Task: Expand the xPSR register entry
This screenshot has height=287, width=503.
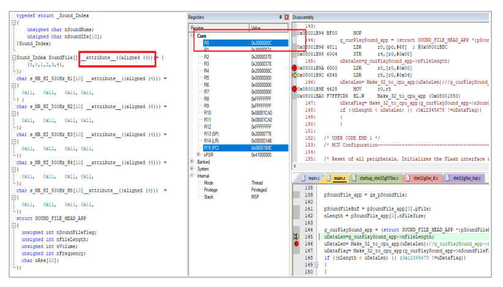Action: click(x=197, y=155)
